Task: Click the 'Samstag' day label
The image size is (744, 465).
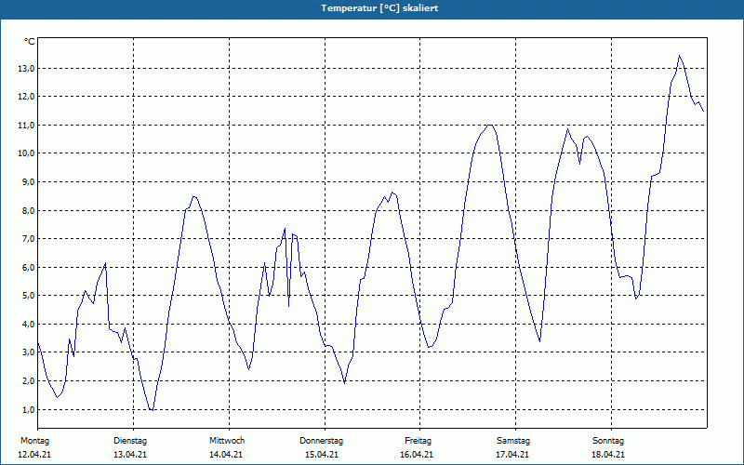Action: point(513,441)
